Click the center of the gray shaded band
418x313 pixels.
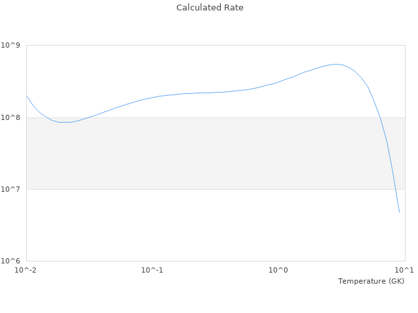(x=216, y=153)
